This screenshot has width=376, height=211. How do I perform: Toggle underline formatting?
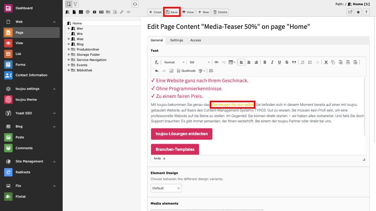click(x=279, y=62)
